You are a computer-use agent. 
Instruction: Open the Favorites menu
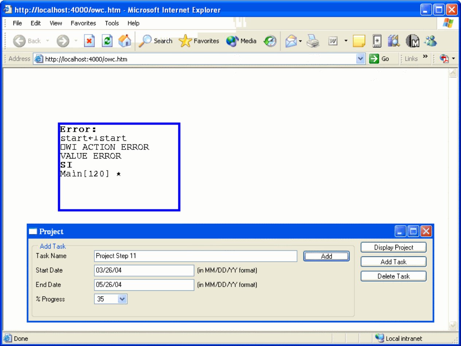pos(83,23)
